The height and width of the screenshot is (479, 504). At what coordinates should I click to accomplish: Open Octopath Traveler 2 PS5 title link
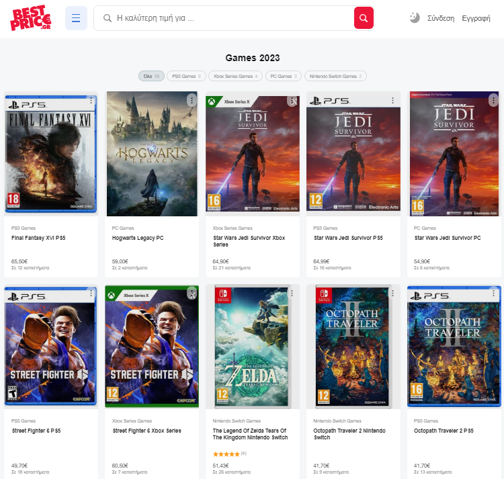pyautogui.click(x=444, y=431)
